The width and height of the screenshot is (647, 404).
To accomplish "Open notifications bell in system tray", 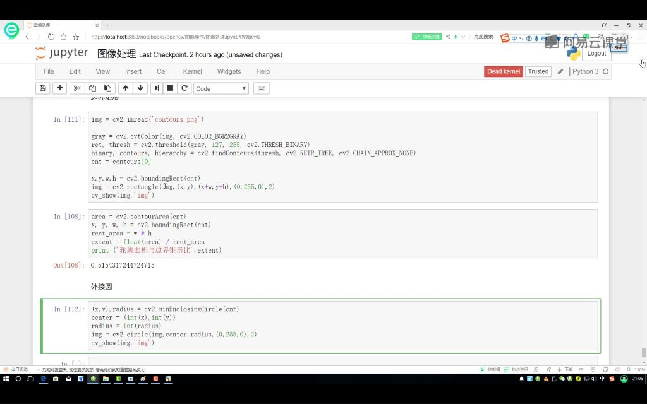I will [x=521, y=379].
